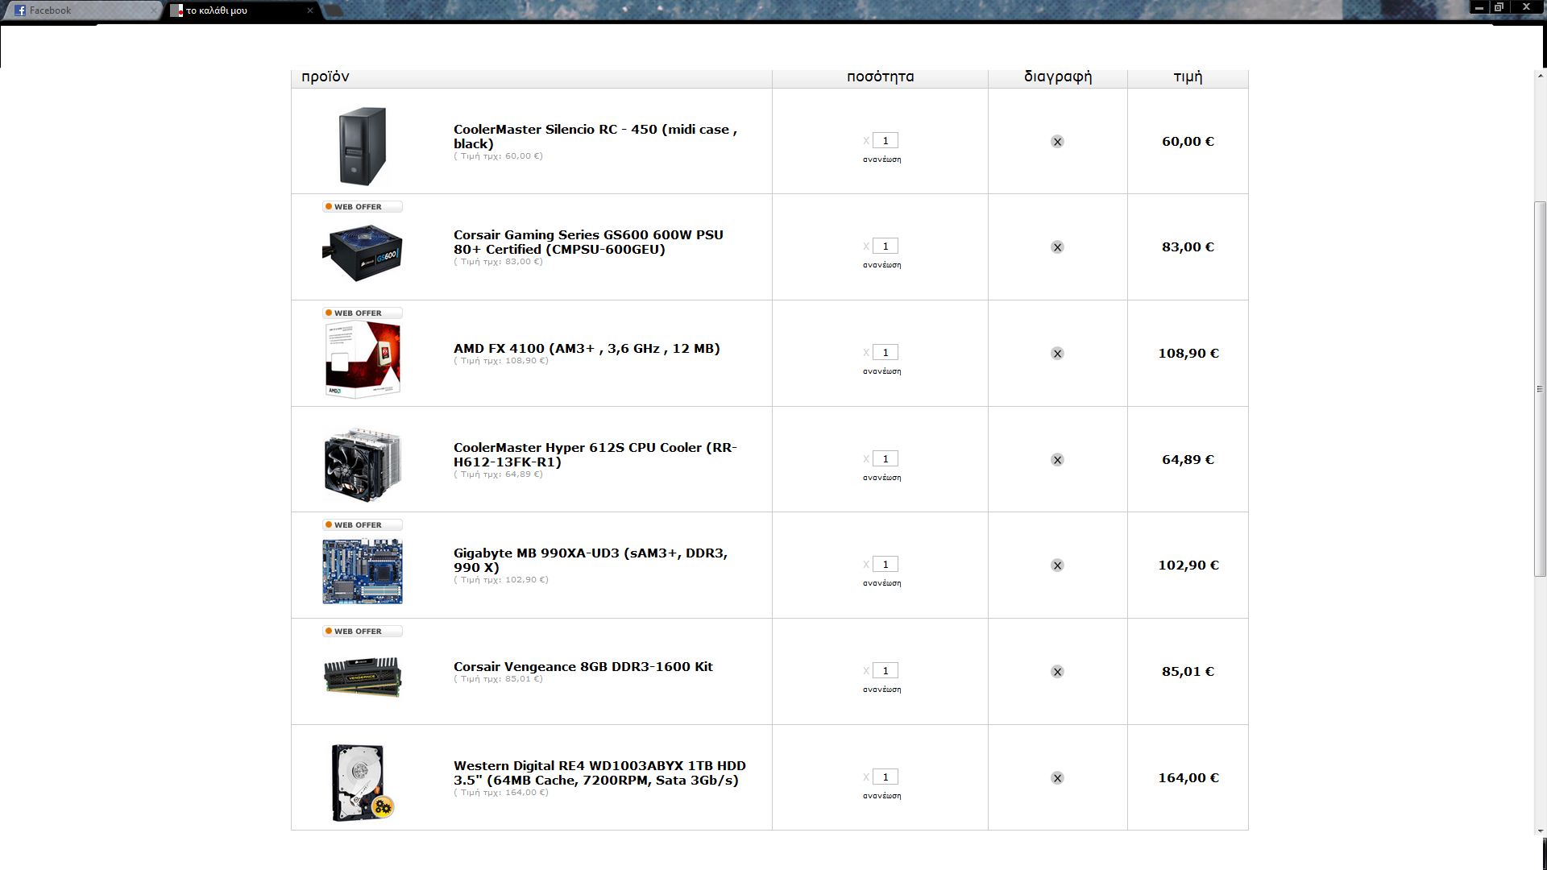The width and height of the screenshot is (1547, 870).
Task: Click the Western Digital hard drive image
Action: 361,783
